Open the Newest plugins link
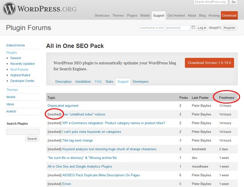 pos(16,58)
